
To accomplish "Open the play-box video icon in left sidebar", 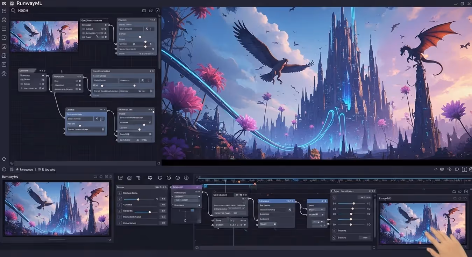I will [4, 38].
